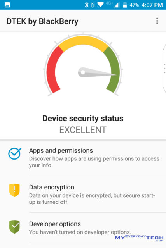Tap the yellow warning shield icon
Image resolution: width=166 pixels, height=248 pixels.
[14, 190]
